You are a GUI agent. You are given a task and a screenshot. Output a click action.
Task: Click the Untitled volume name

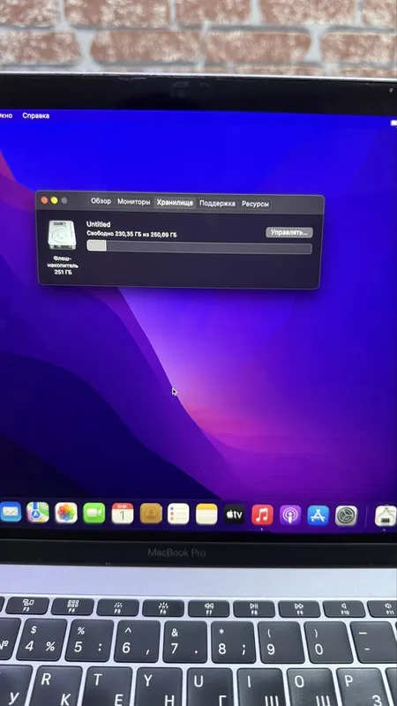tap(98, 224)
